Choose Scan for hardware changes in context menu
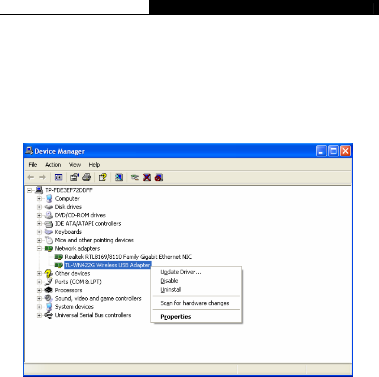The image size is (379, 377). pos(196,303)
